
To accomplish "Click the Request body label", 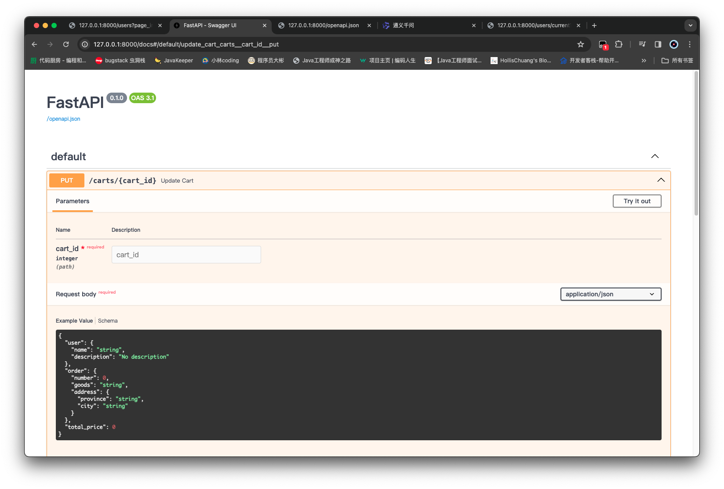I will coord(76,294).
